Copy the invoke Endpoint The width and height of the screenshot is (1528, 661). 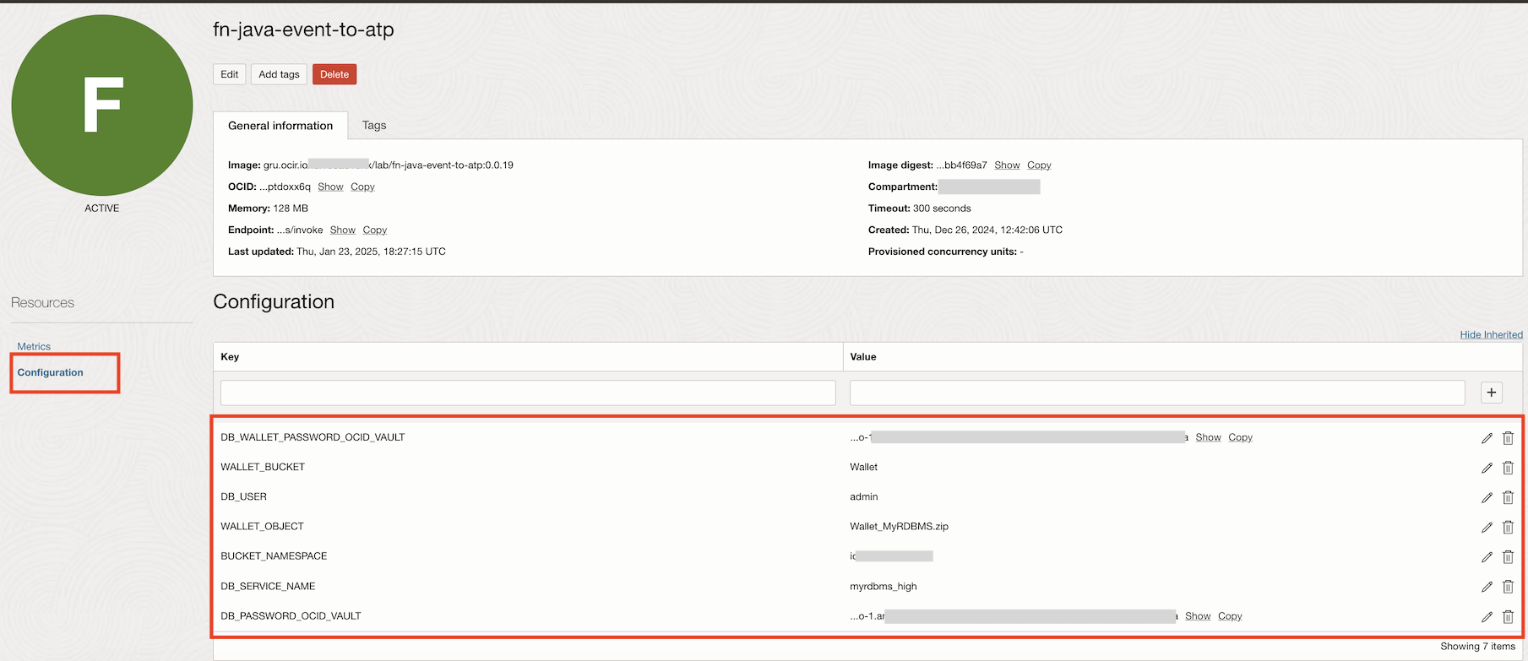pos(375,230)
